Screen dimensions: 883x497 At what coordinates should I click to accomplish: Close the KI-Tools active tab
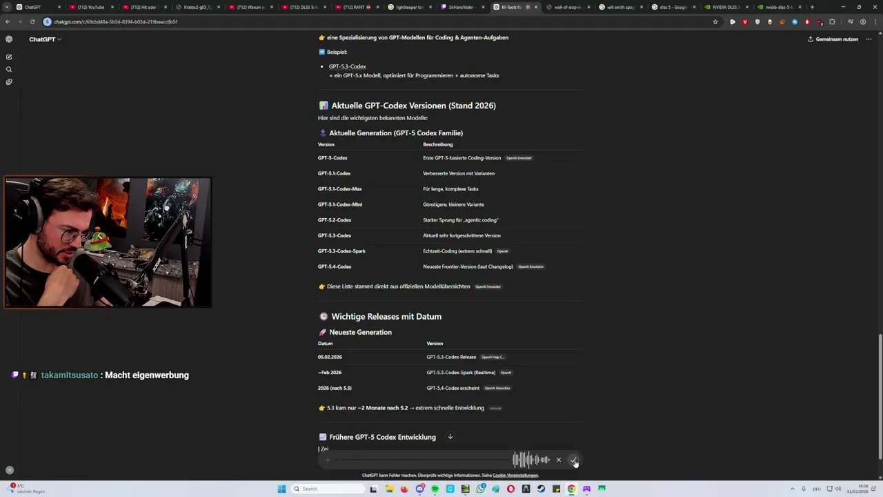coord(536,7)
